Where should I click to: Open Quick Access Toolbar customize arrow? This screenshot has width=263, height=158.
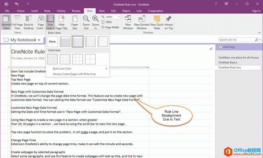[28, 4]
